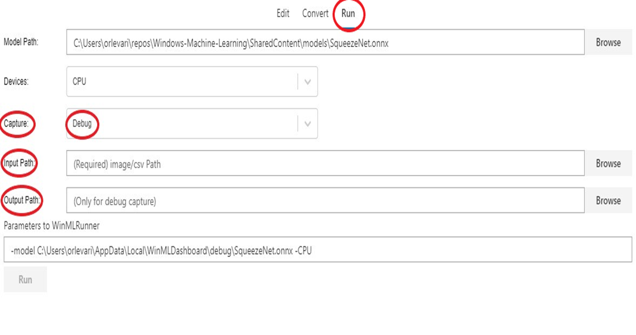Image resolution: width=636 pixels, height=335 pixels.
Task: Click the Parameters to WinMLRunner text box
Action: (x=317, y=249)
